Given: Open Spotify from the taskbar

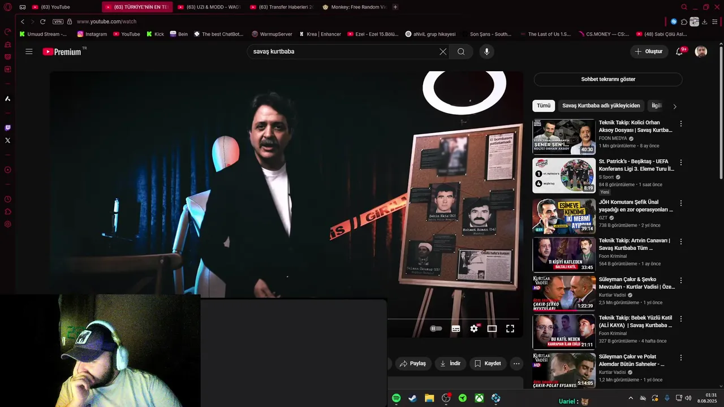Looking at the screenshot, I should pyautogui.click(x=396, y=399).
